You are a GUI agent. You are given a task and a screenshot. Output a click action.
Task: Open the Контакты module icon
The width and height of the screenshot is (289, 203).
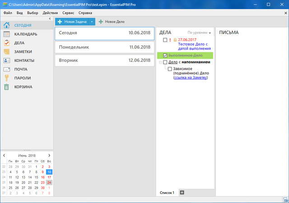tap(7, 60)
